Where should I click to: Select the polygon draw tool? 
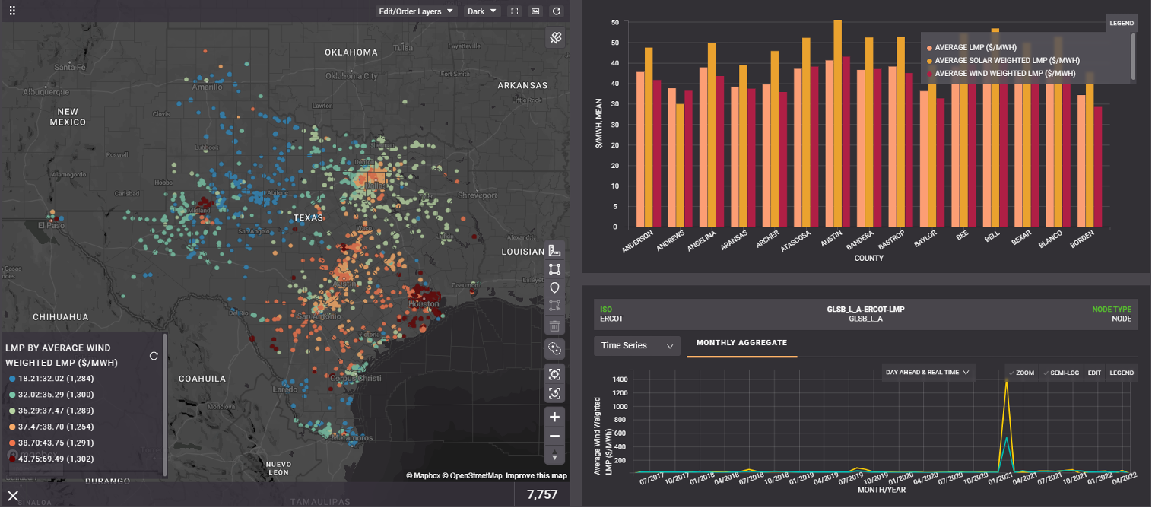[x=555, y=270]
